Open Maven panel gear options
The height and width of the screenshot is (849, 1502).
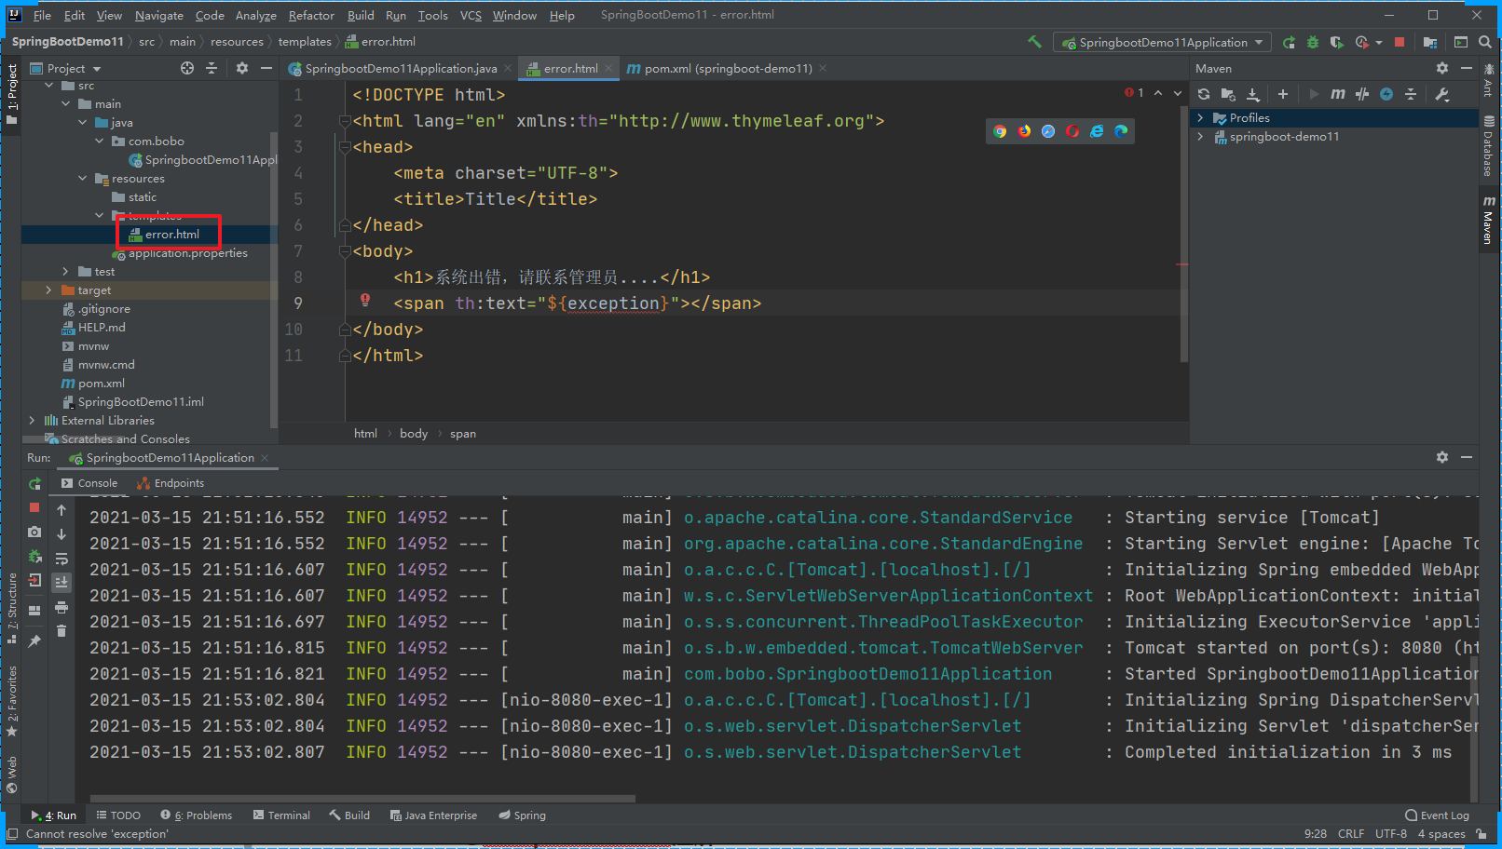pos(1442,68)
